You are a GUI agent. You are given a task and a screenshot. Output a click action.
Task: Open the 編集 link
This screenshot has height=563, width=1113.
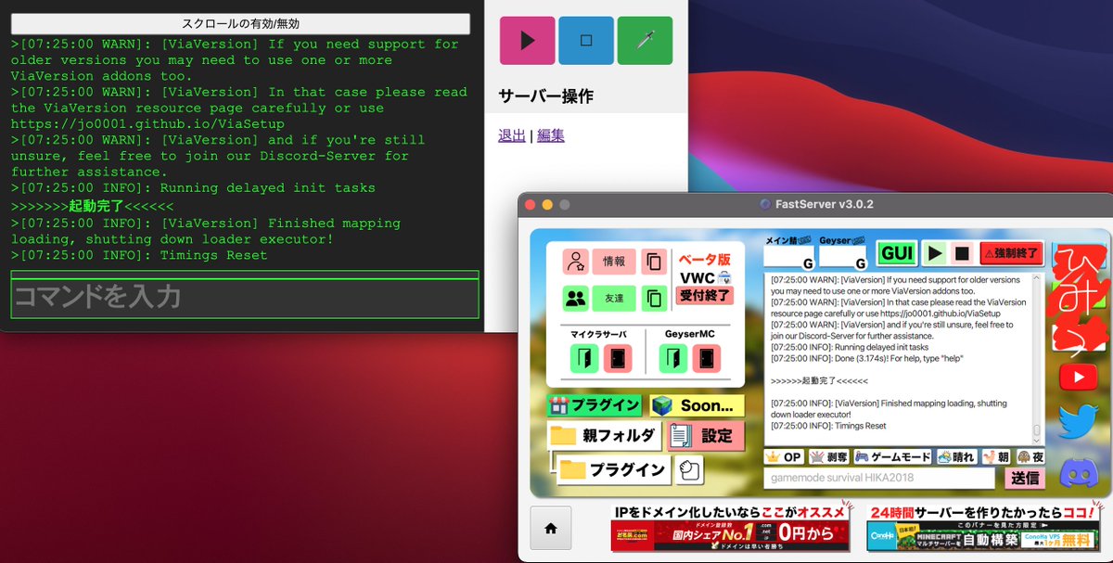[551, 135]
